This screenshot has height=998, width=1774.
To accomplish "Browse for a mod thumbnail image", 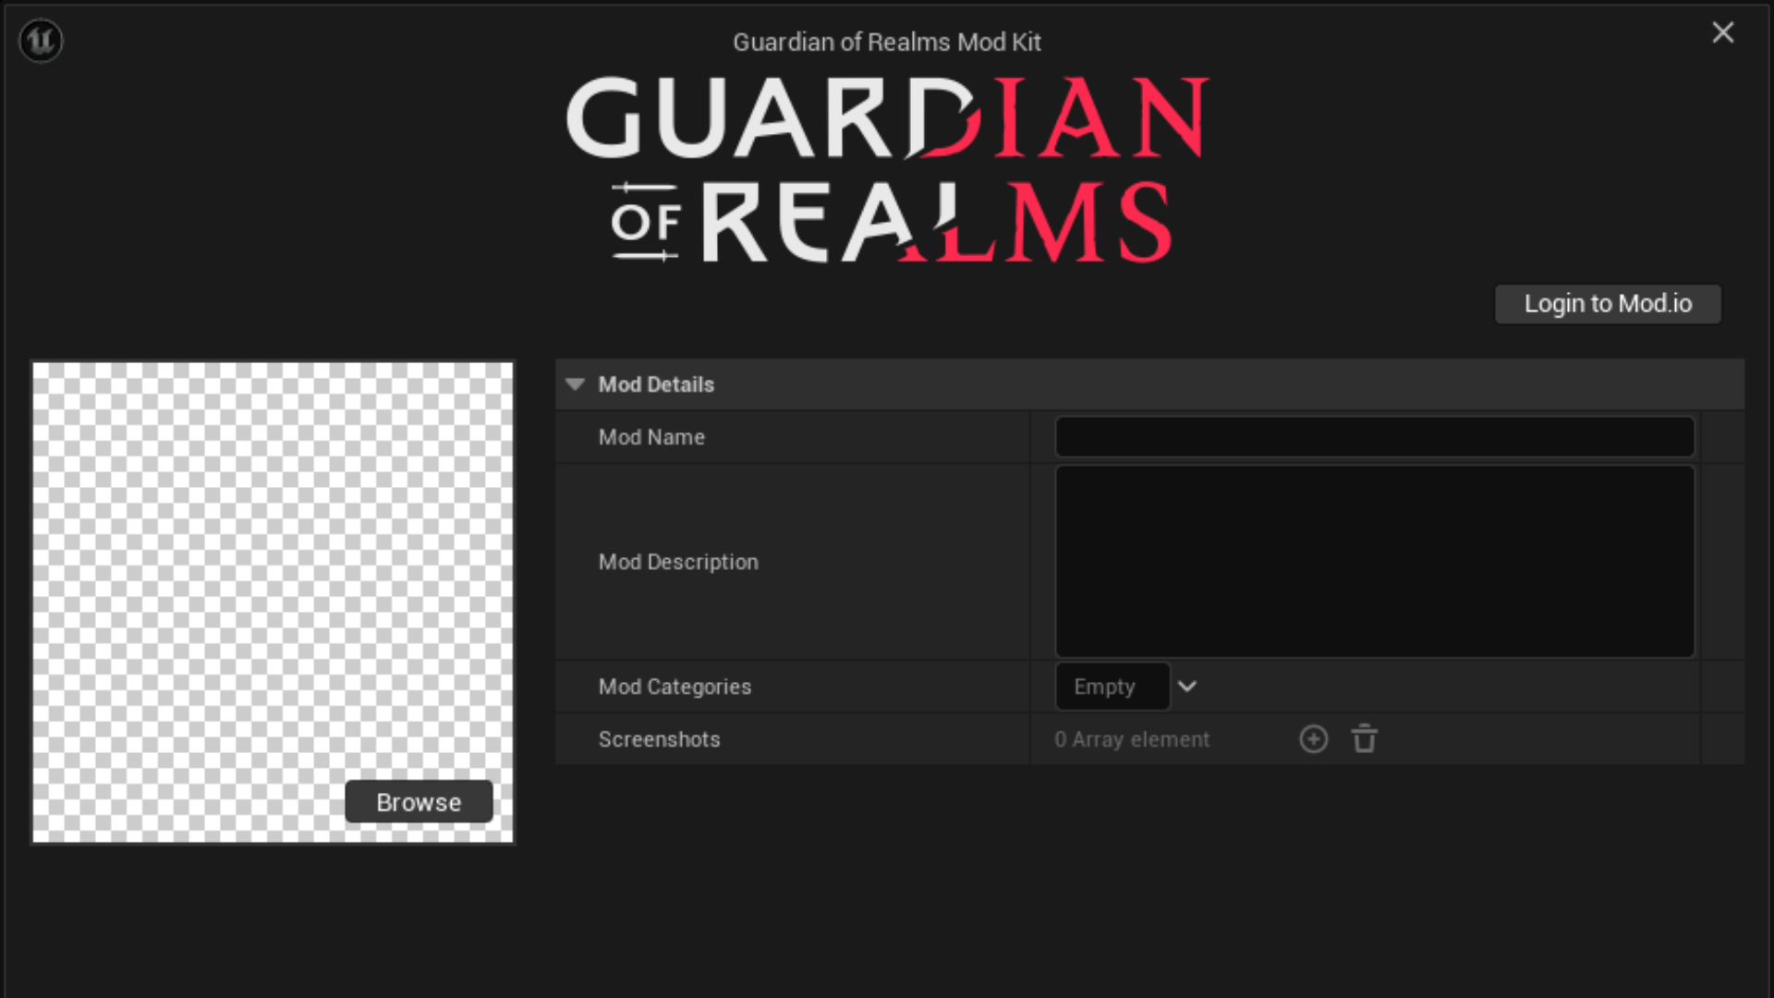I will click(419, 802).
